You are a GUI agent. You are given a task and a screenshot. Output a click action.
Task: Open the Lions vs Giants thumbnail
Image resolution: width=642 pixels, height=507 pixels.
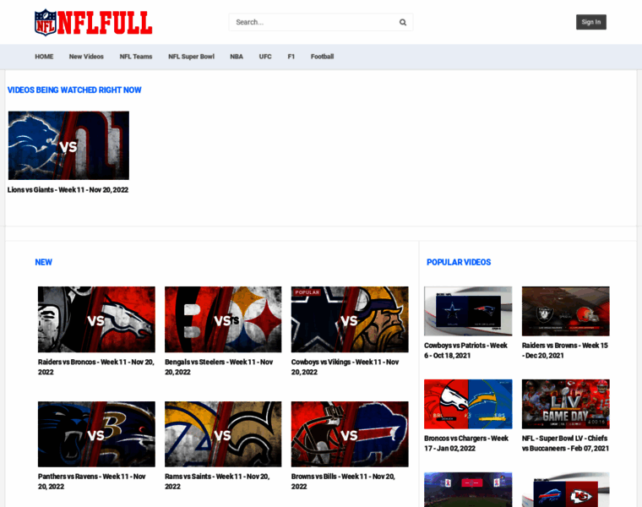(x=68, y=145)
